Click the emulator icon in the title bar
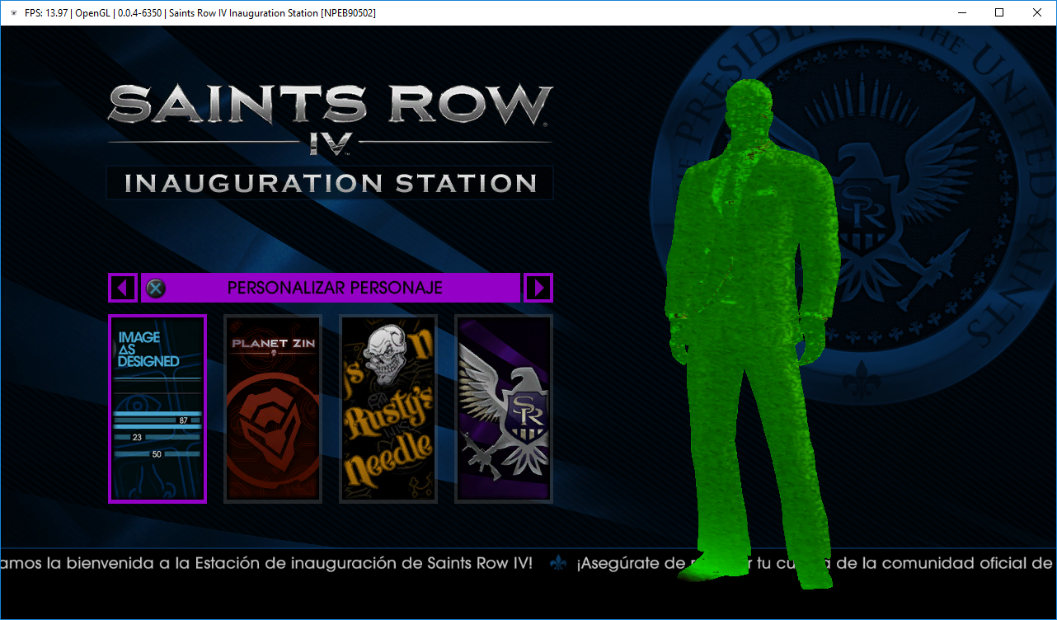 point(13,12)
